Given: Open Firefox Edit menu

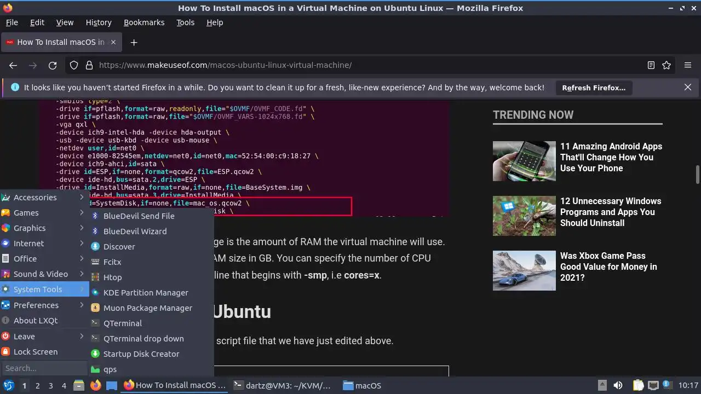Looking at the screenshot, I should click(37, 22).
